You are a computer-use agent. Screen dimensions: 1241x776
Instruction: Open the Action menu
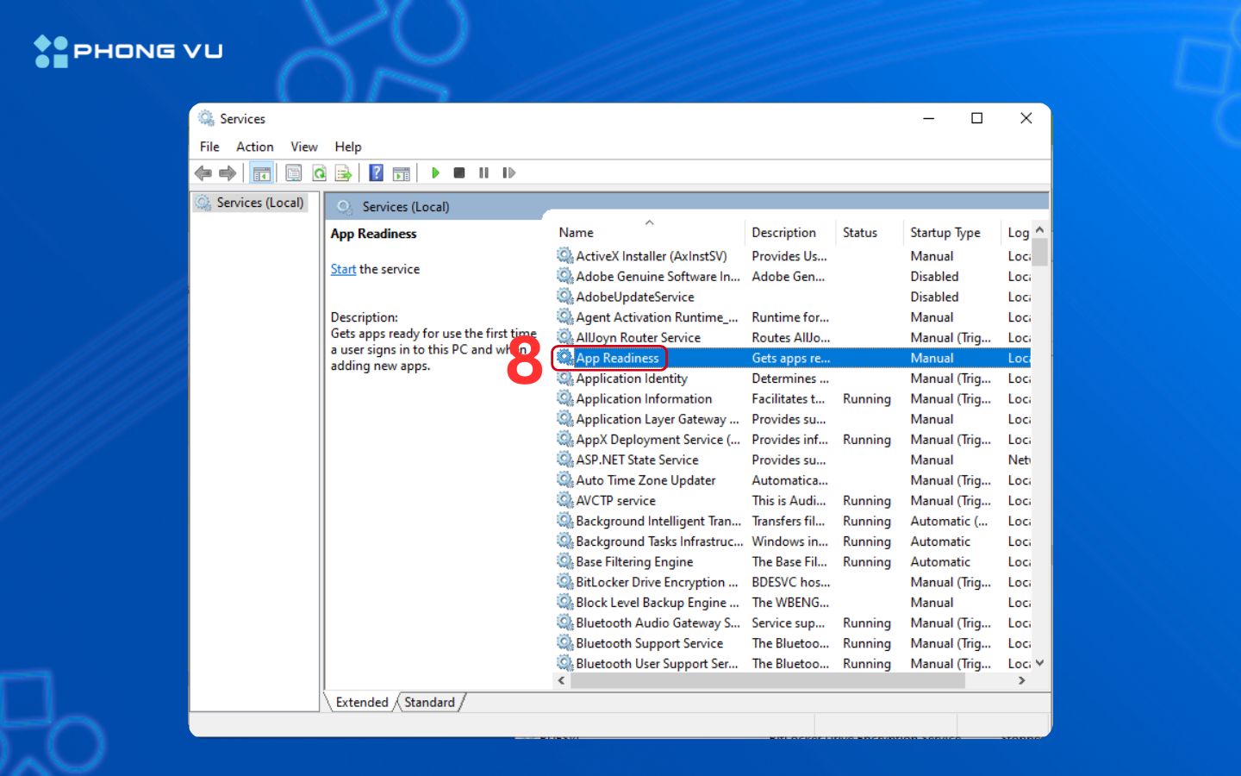tap(254, 147)
